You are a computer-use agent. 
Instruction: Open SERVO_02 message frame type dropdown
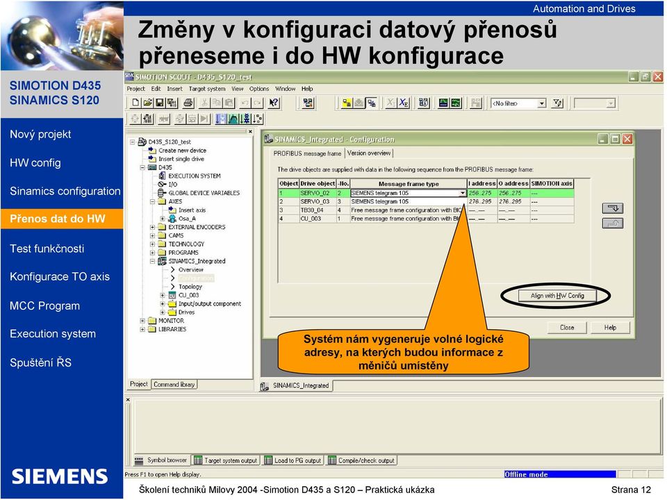tap(463, 193)
